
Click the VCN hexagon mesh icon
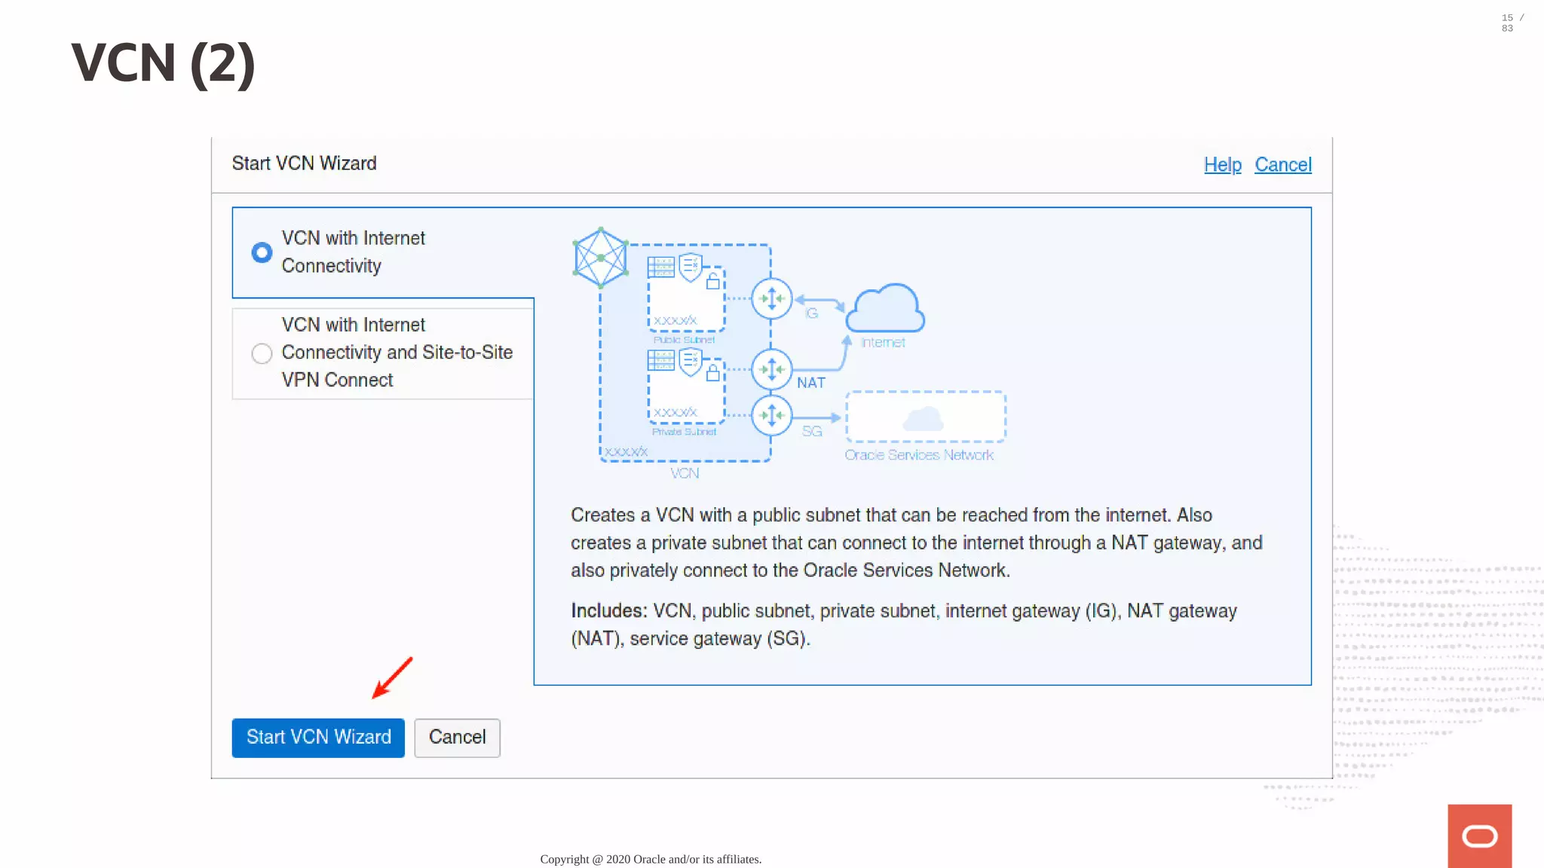click(x=600, y=258)
